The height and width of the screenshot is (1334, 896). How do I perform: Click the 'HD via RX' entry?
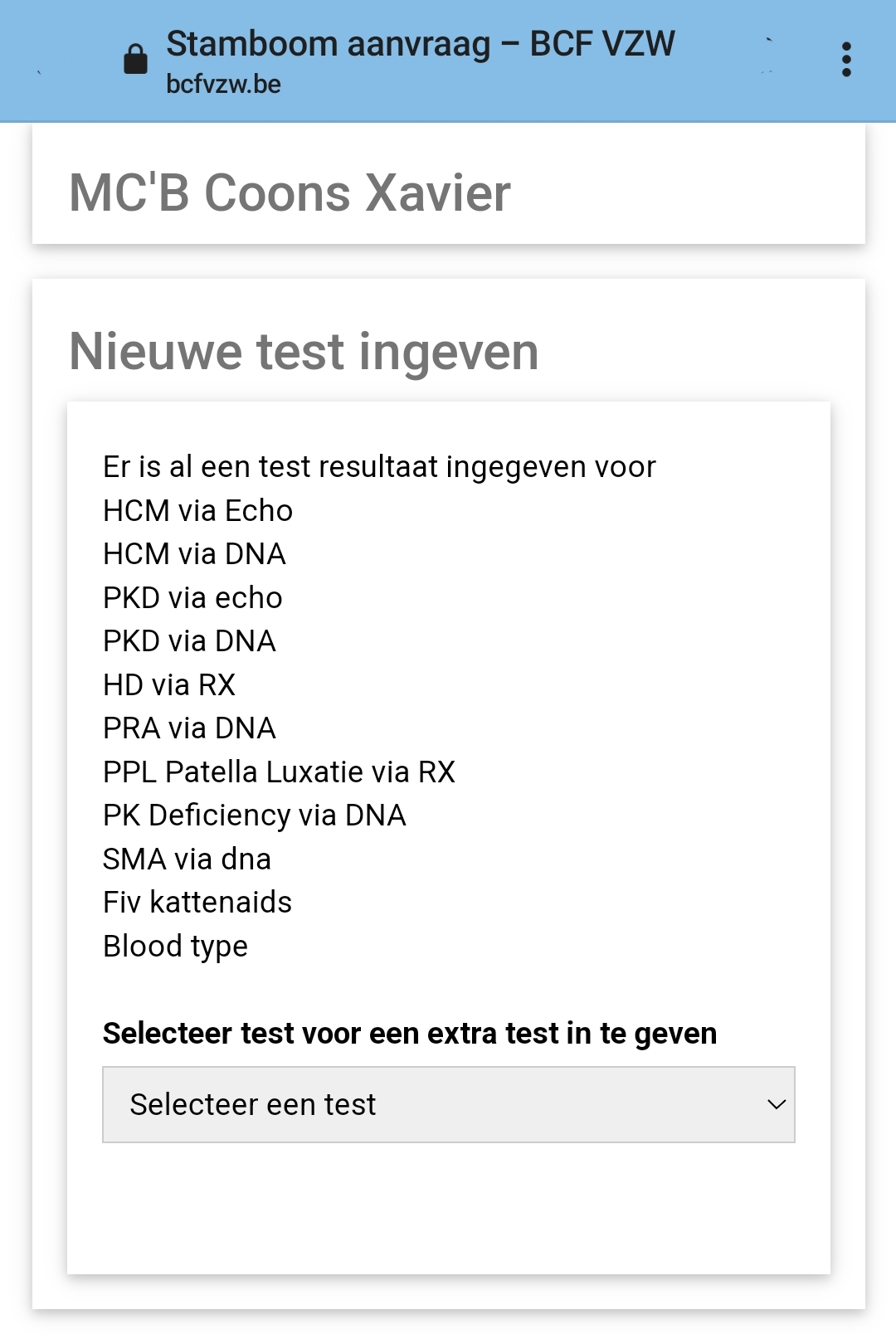pos(169,685)
